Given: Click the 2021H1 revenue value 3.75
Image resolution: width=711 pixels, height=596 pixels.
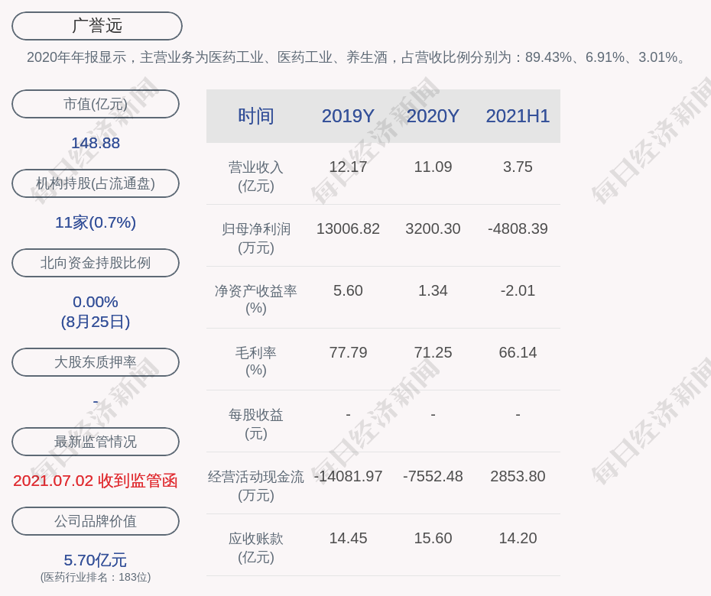Looking at the screenshot, I should click(518, 167).
